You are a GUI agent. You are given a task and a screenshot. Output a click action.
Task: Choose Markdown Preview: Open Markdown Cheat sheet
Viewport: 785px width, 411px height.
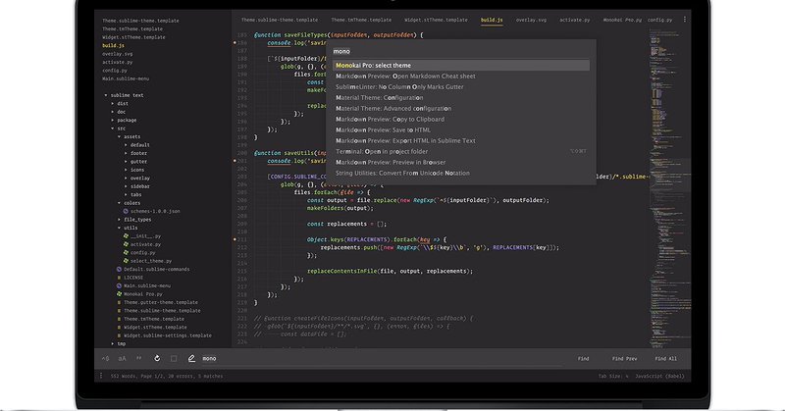pyautogui.click(x=460, y=77)
